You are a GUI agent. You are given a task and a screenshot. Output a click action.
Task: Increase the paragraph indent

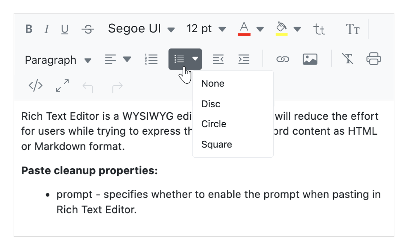[243, 59]
